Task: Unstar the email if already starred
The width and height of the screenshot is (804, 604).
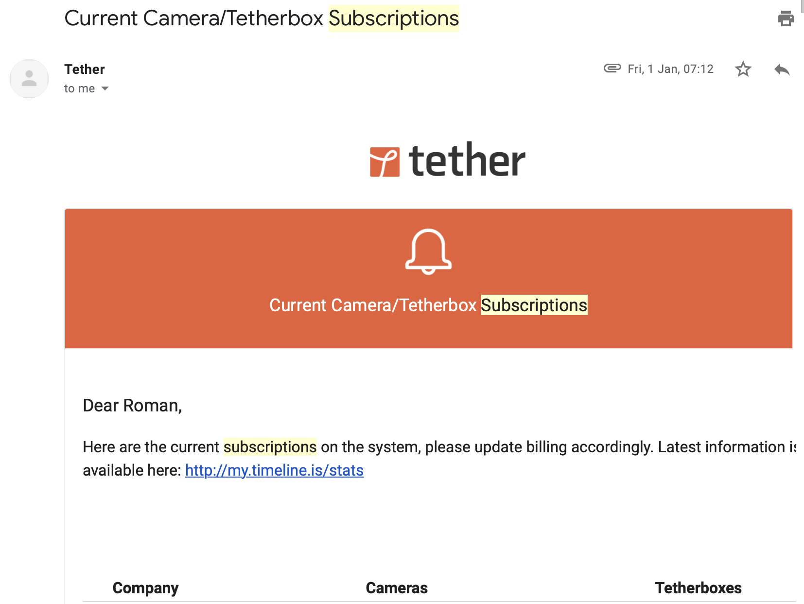Action: [743, 70]
